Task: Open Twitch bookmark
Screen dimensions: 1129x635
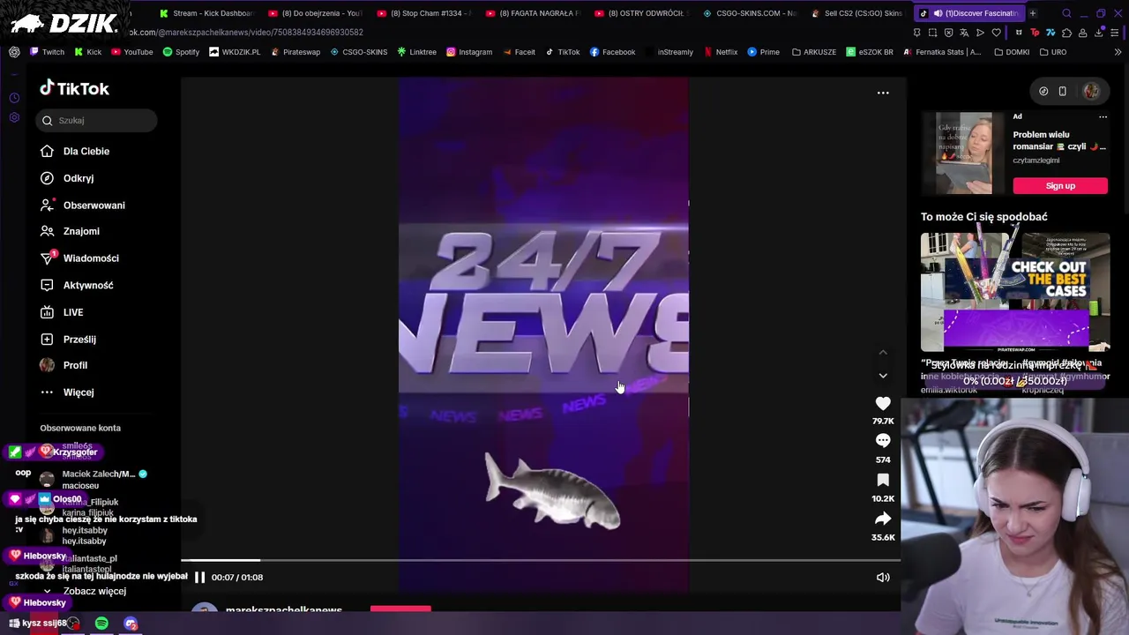Action: (47, 52)
